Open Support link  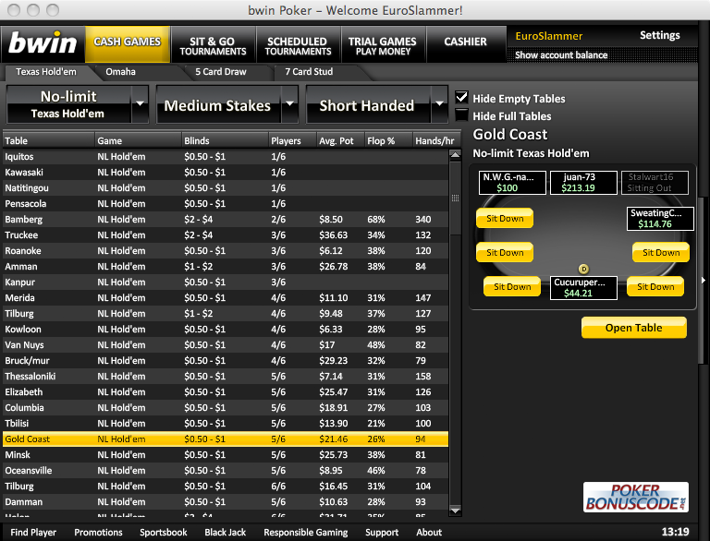[382, 533]
